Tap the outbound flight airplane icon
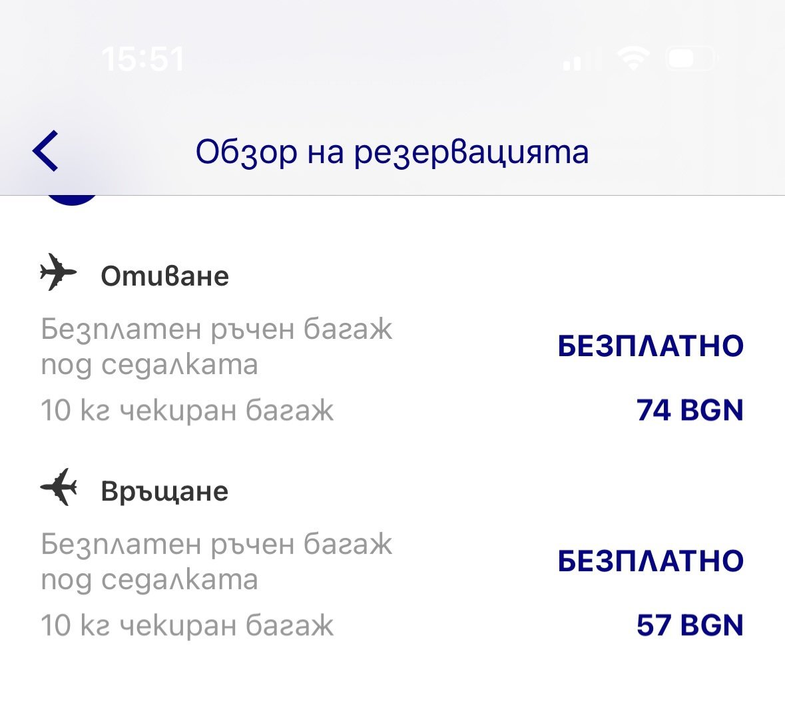Image resolution: width=785 pixels, height=701 pixels. pyautogui.click(x=59, y=272)
